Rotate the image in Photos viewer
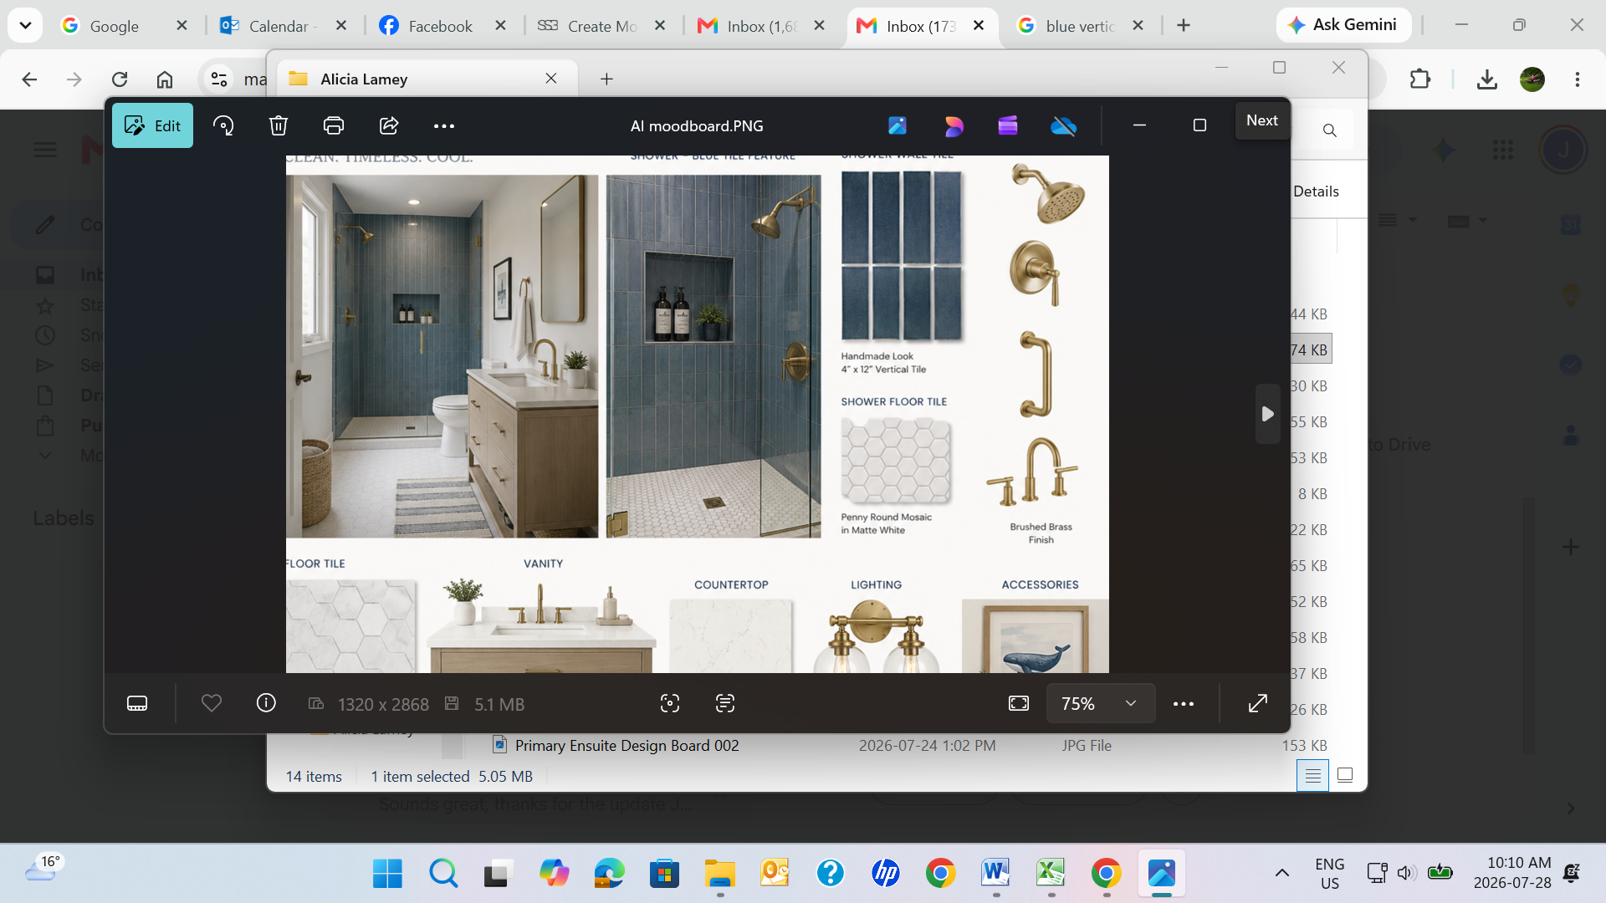Viewport: 1606px width, 903px height. [x=223, y=125]
